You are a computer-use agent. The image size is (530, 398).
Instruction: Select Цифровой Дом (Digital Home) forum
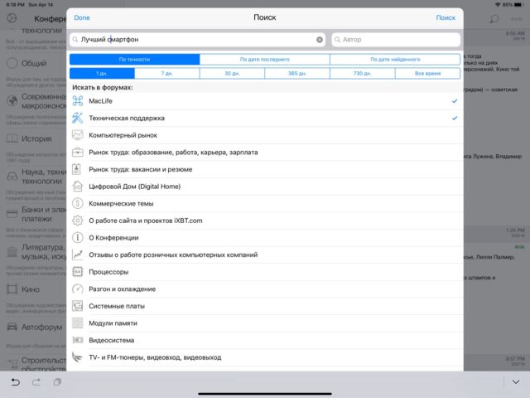(265, 187)
